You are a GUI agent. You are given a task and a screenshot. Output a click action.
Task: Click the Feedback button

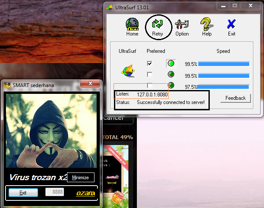(x=236, y=98)
